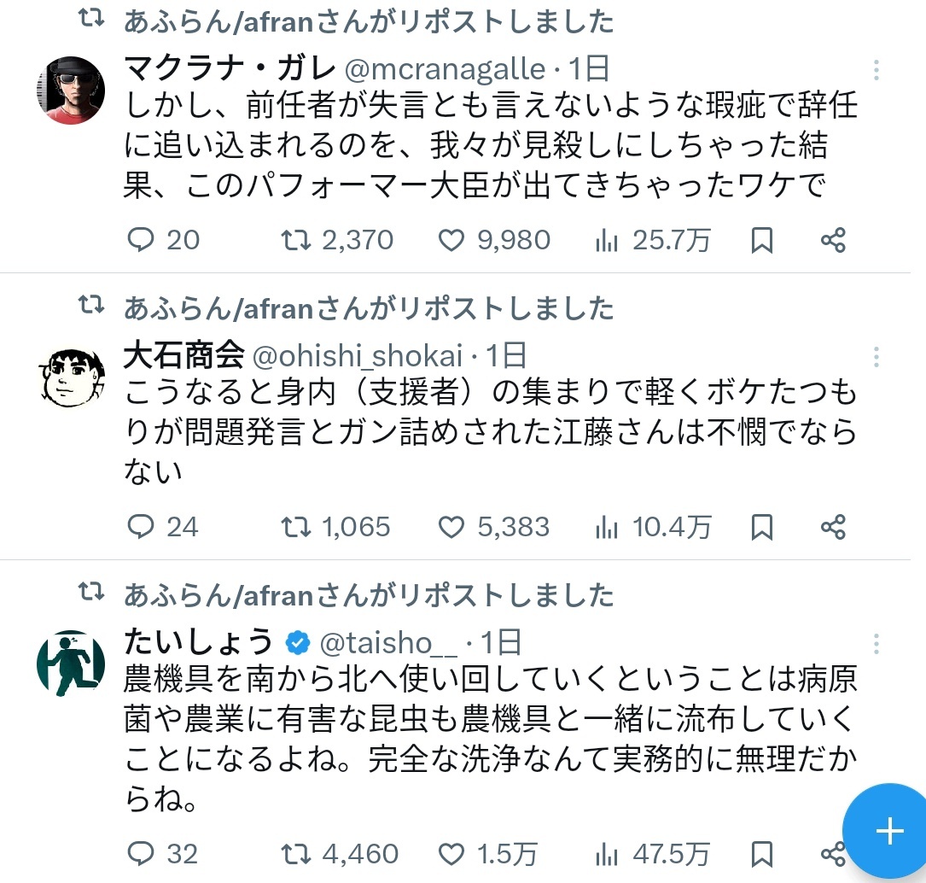The height and width of the screenshot is (883, 926).
Task: Open @mcranagalle profile handle
Action: pyautogui.click(x=445, y=70)
